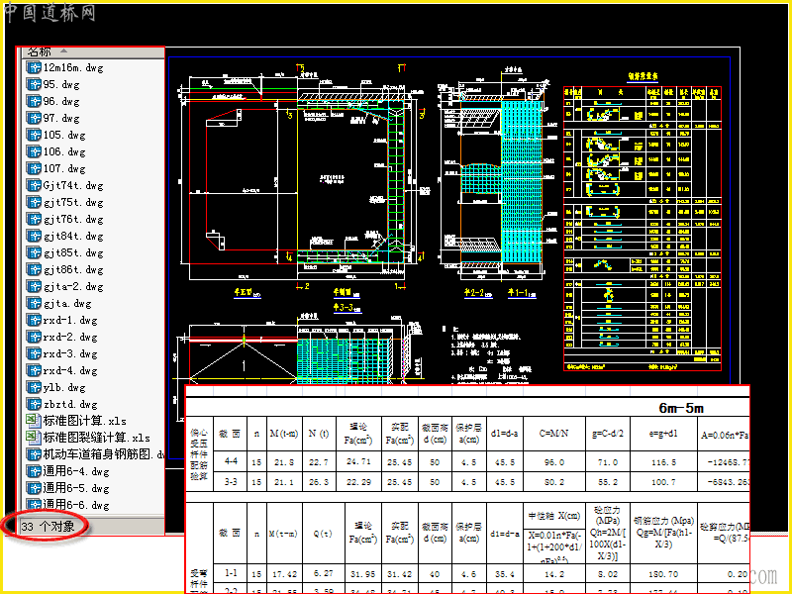Image resolution: width=792 pixels, height=594 pixels.
Task: Click the 95.dwg file icon
Action: tap(34, 84)
